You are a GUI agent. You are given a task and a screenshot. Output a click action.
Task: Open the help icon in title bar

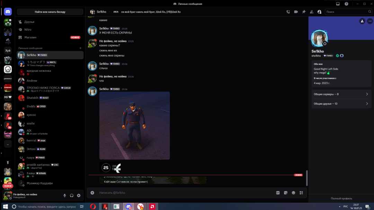coord(346,4)
